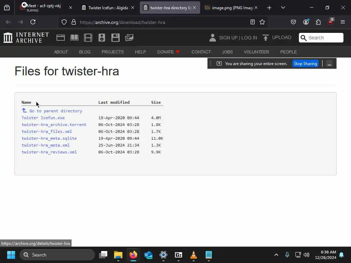Switch to the Meet - acf-zptj-nkj tab

(x=46, y=8)
